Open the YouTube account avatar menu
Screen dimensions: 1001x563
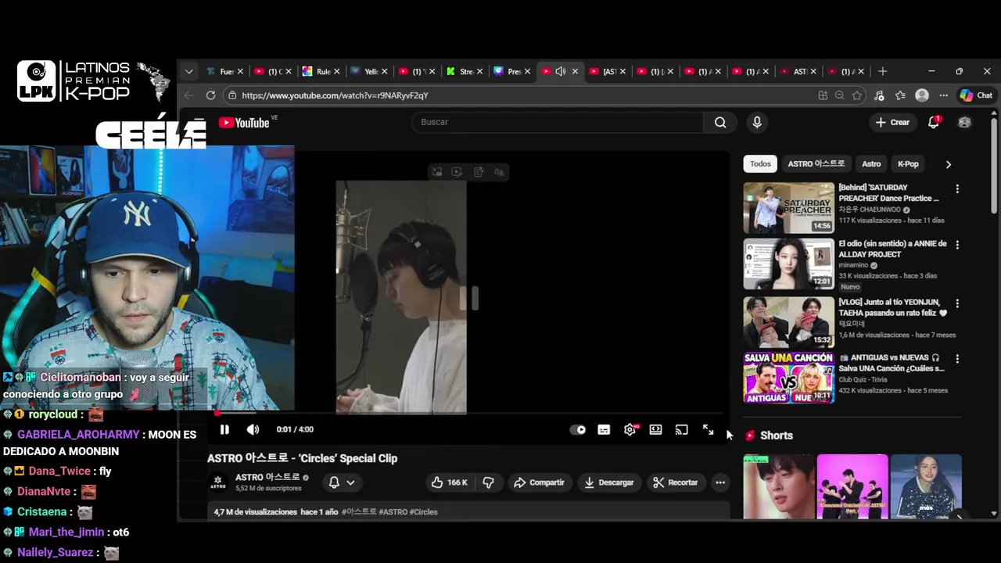pyautogui.click(x=964, y=122)
